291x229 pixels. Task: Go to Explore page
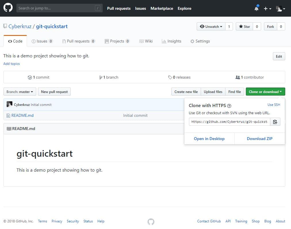click(x=184, y=8)
